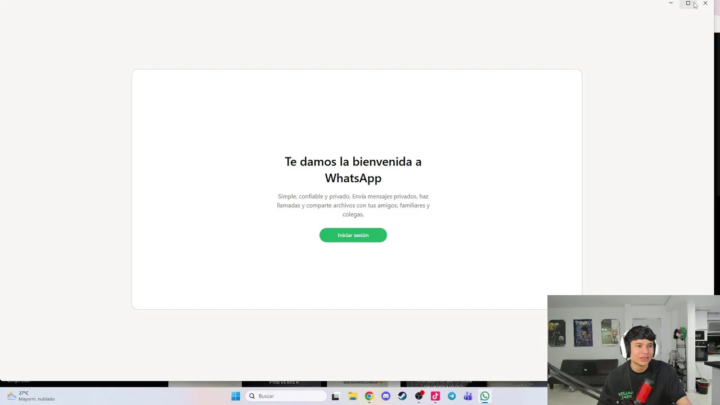Open Task View from the taskbar
The width and height of the screenshot is (720, 405).
(x=335, y=396)
